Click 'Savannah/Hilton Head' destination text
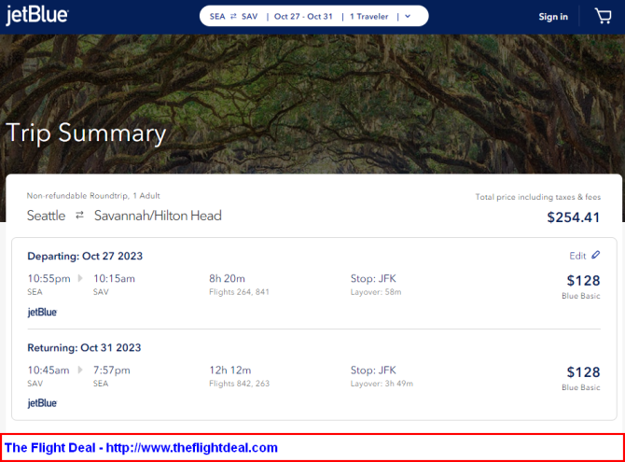This screenshot has height=462, width=625. [x=158, y=216]
